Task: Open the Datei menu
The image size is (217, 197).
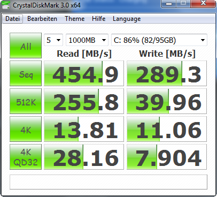Action: click(x=12, y=19)
